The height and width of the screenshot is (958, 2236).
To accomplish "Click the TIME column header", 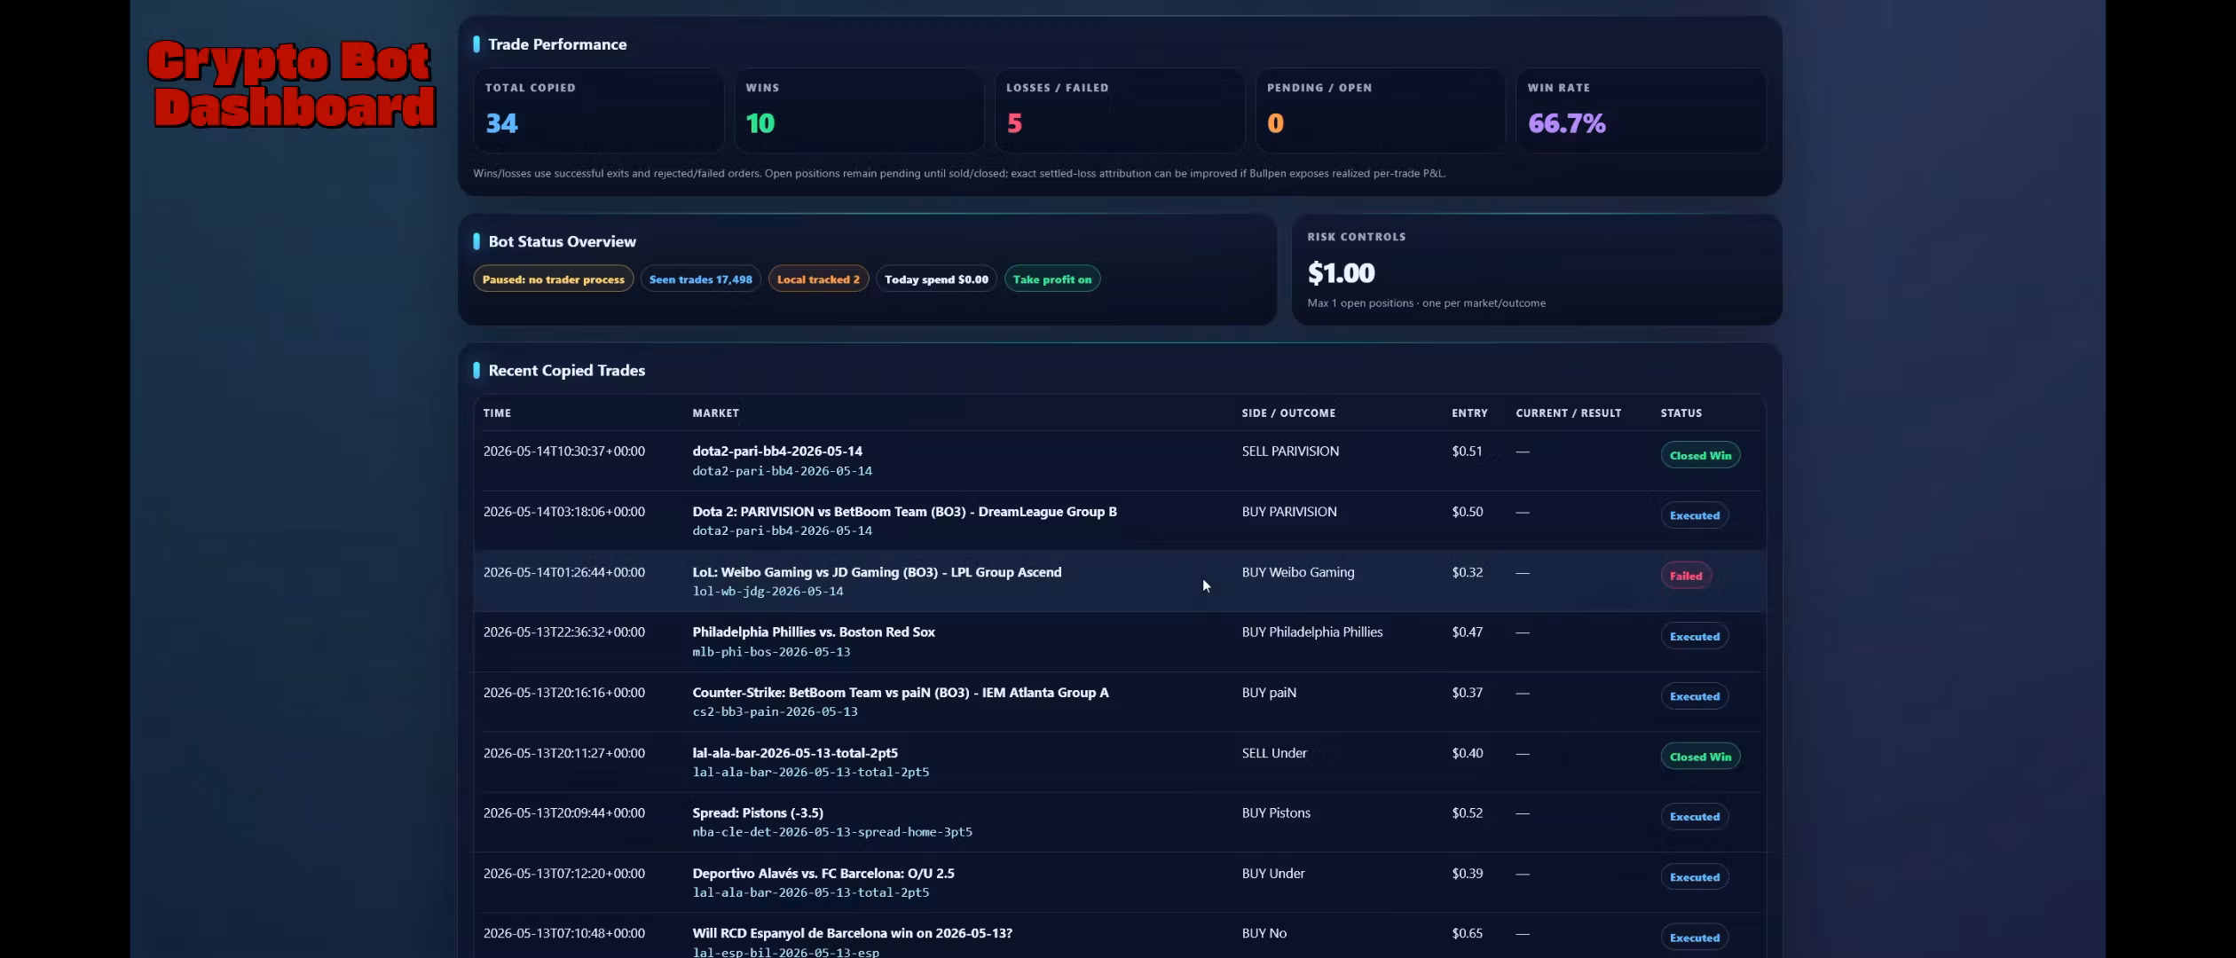I will click(x=497, y=413).
